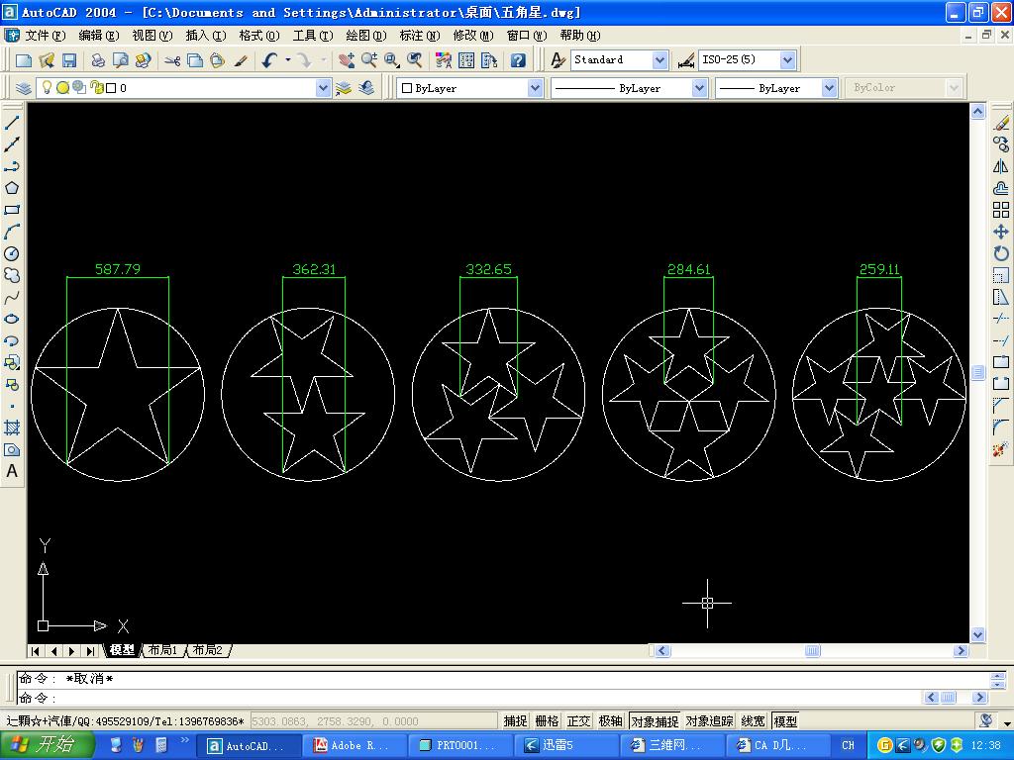This screenshot has height=760, width=1014.
Task: Expand the undo history dropdown arrow
Action: [288, 60]
